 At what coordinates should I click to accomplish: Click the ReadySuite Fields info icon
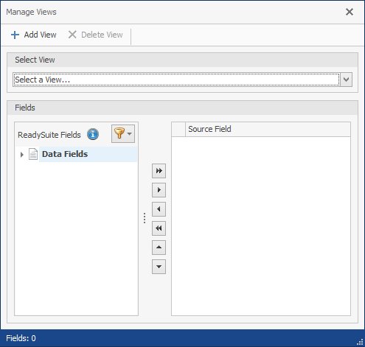click(93, 134)
